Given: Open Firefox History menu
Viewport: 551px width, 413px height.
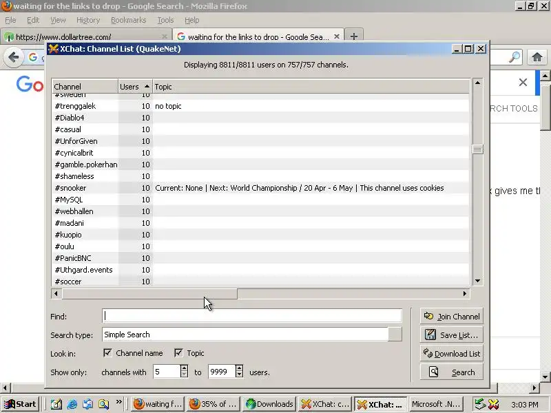Looking at the screenshot, I should [88, 20].
